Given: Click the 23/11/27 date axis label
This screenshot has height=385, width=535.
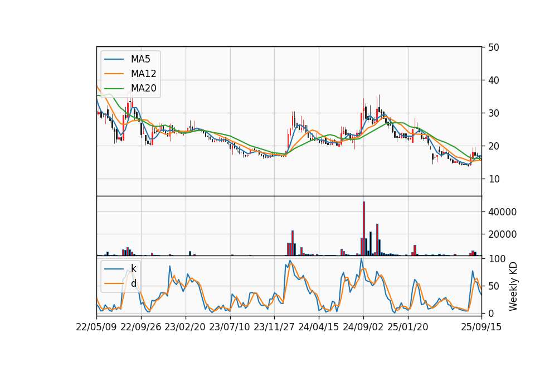Looking at the screenshot, I should (x=274, y=327).
